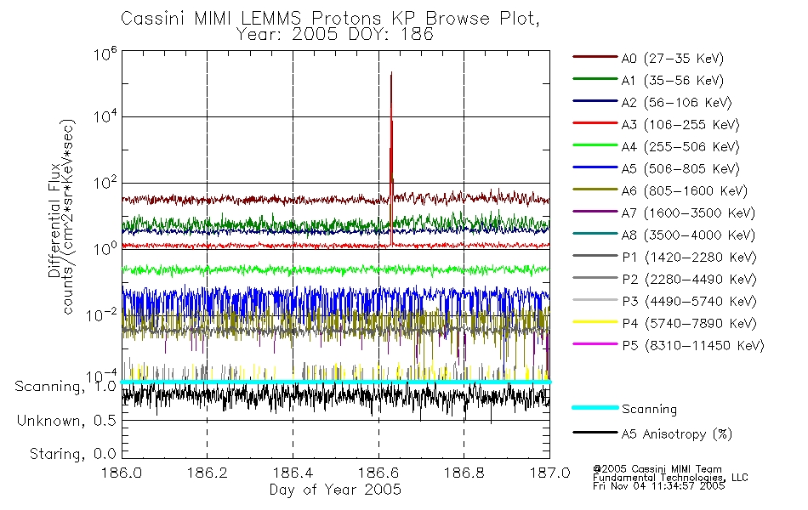Click the P2 (2280-4490 KeV) legend label
The height and width of the screenshot is (510, 808).
pos(689,279)
